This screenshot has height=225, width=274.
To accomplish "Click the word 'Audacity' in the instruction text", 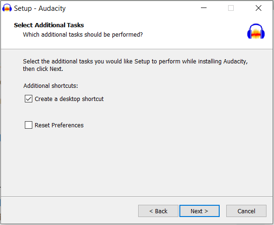I will [x=236, y=62].
